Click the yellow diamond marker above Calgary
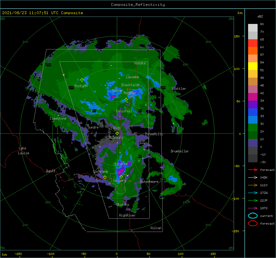Screen dimensions: 276x258 click(x=121, y=177)
